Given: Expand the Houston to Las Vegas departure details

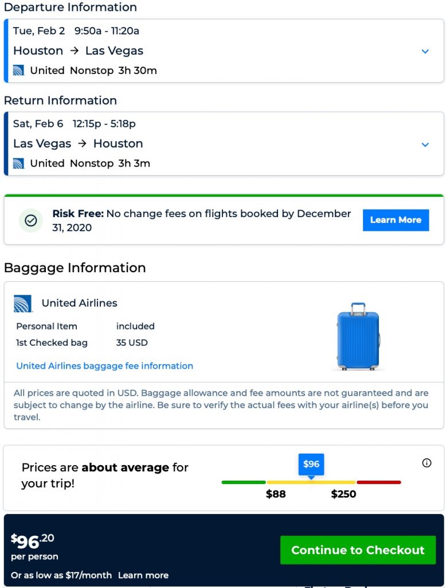Looking at the screenshot, I should pos(425,51).
